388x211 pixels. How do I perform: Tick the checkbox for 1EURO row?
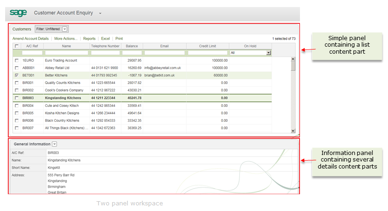point(17,60)
